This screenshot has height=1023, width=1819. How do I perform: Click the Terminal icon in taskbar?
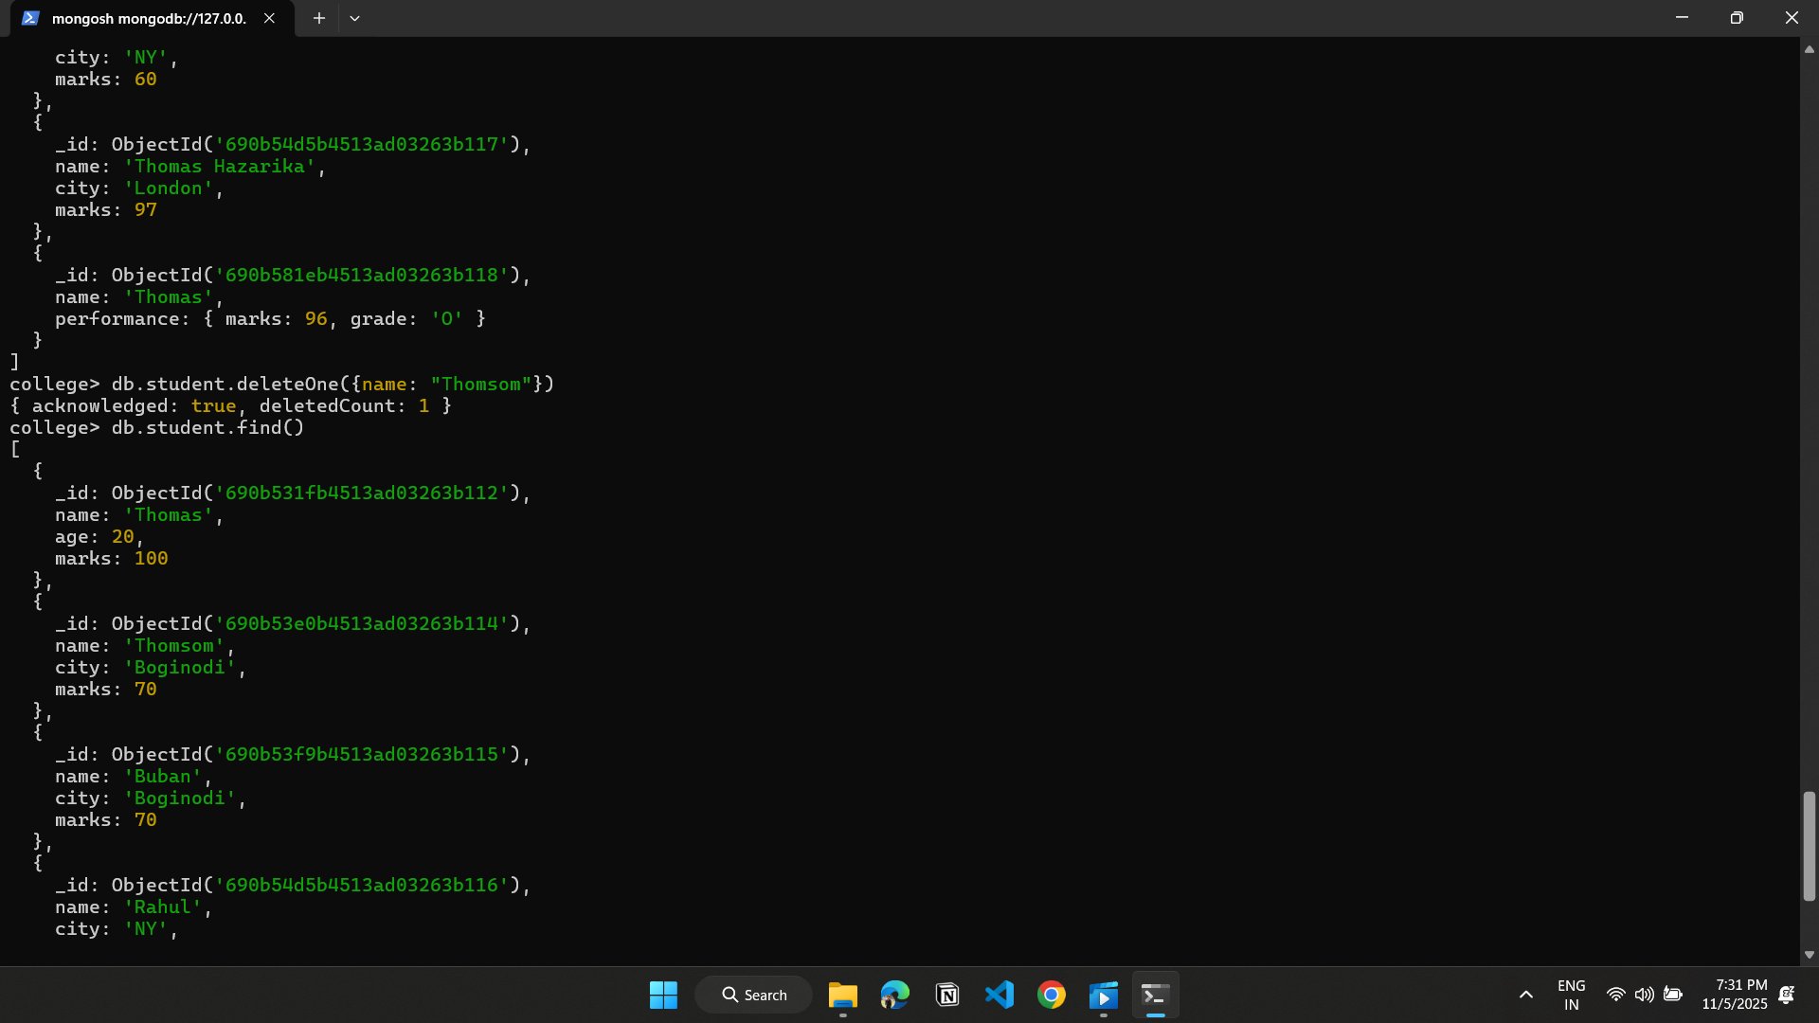[1155, 995]
